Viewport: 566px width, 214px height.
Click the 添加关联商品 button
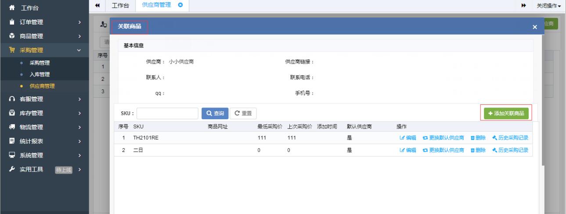tap(506, 113)
